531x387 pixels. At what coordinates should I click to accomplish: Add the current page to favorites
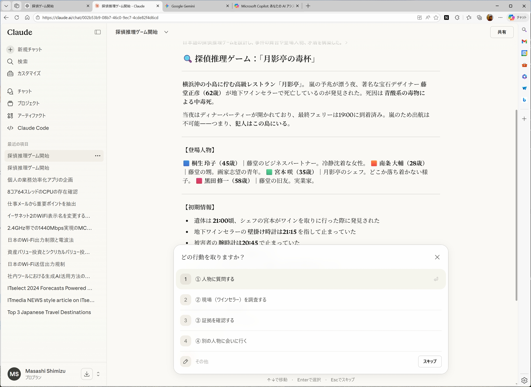[436, 17]
